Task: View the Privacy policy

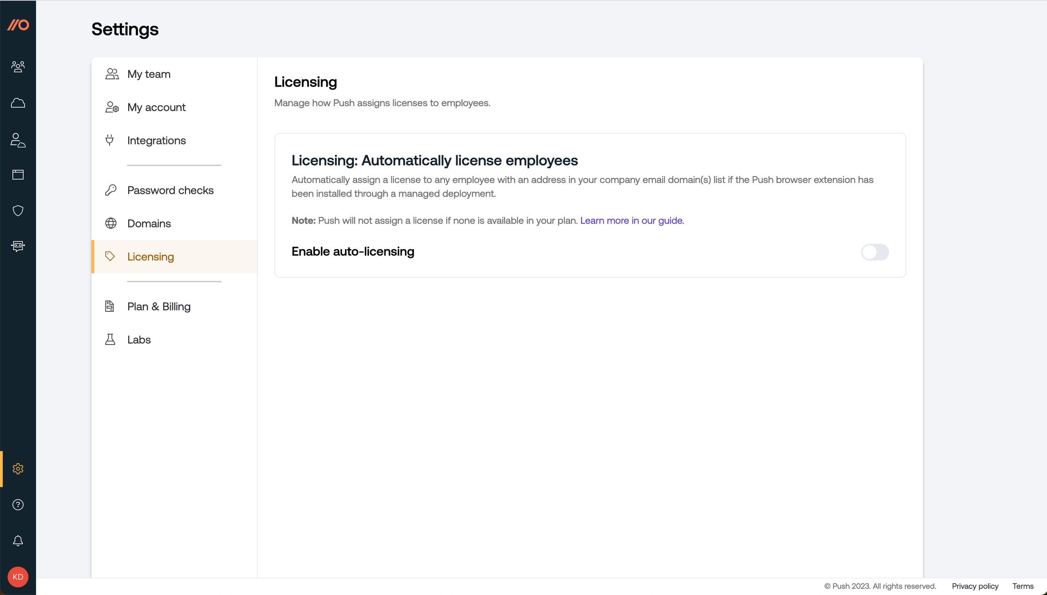Action: [x=974, y=586]
